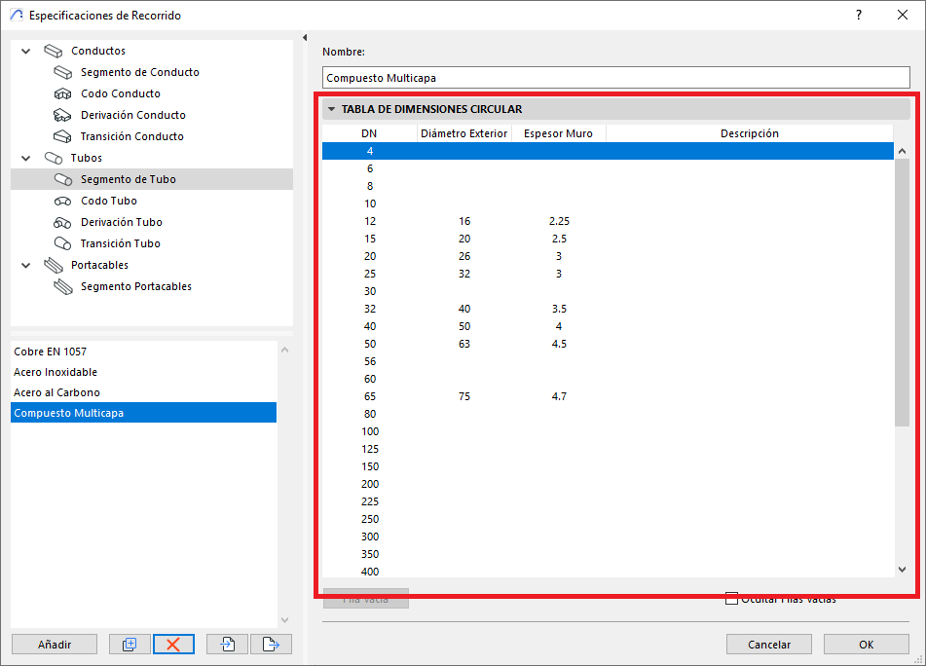The image size is (926, 666).
Task: Collapse the Tubos tree group
Action: [25, 158]
